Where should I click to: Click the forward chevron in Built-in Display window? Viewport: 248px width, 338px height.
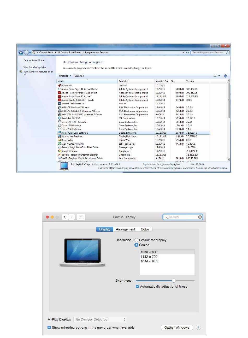coord(72,217)
